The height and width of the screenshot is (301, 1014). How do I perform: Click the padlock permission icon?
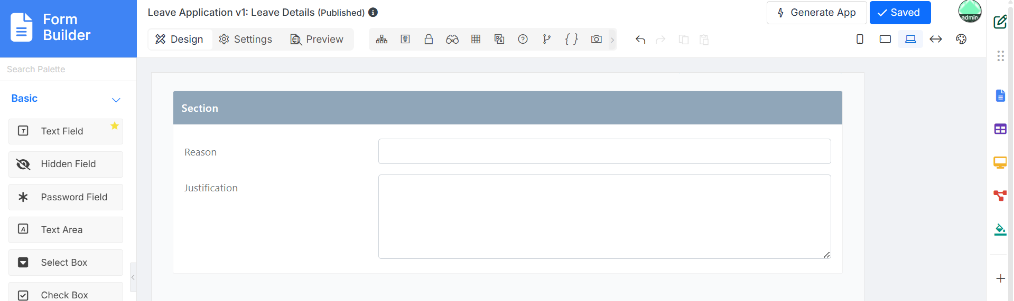(429, 40)
